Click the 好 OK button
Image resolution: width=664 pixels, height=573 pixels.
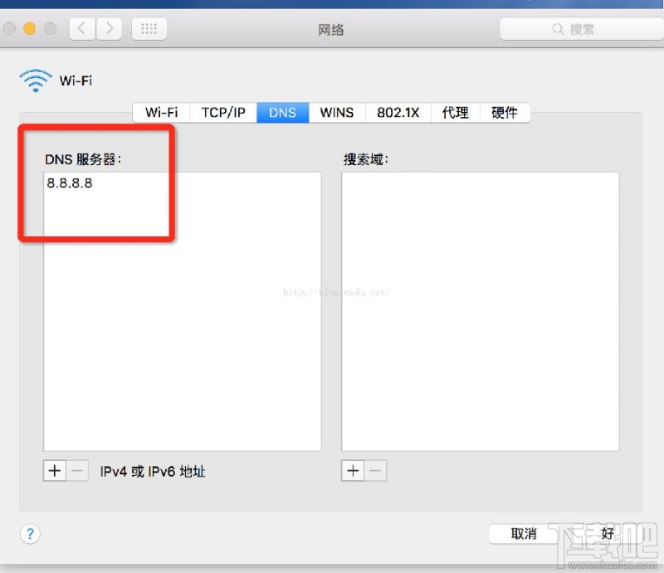tap(608, 534)
